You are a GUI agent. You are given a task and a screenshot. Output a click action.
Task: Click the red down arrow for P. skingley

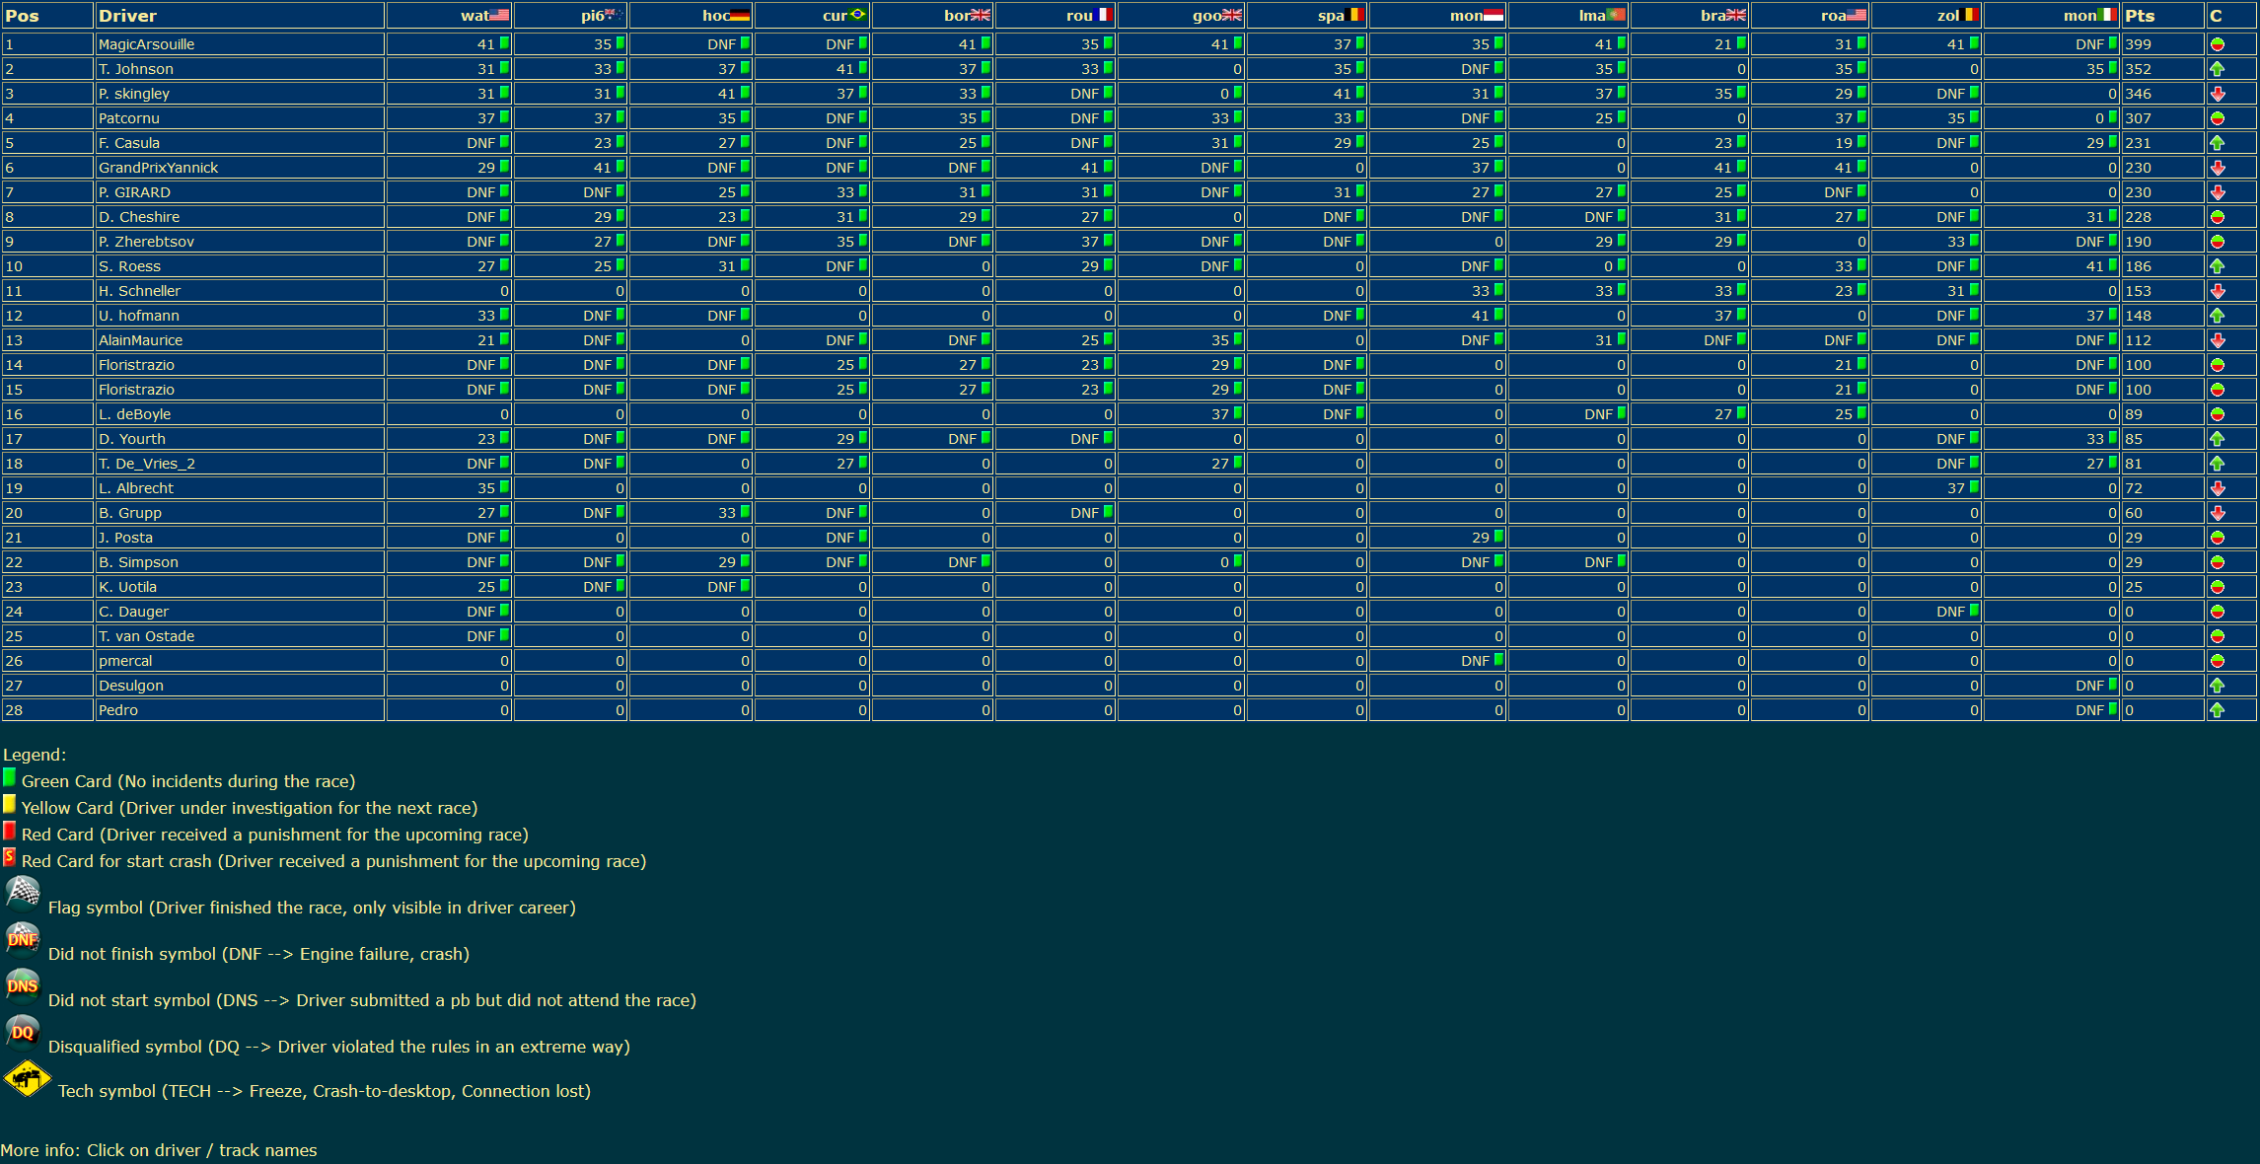pos(2217,94)
